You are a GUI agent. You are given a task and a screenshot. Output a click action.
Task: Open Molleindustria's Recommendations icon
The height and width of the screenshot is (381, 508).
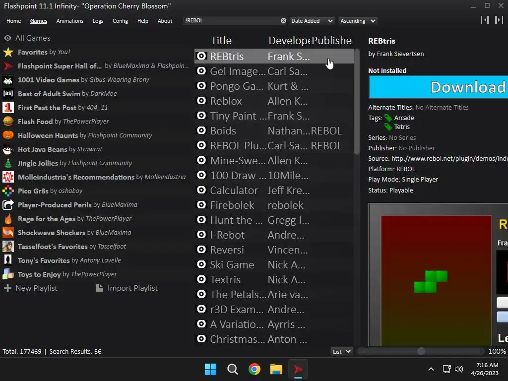tap(8, 177)
